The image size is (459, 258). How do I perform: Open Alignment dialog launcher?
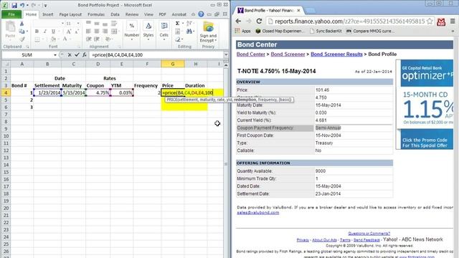click(120, 47)
